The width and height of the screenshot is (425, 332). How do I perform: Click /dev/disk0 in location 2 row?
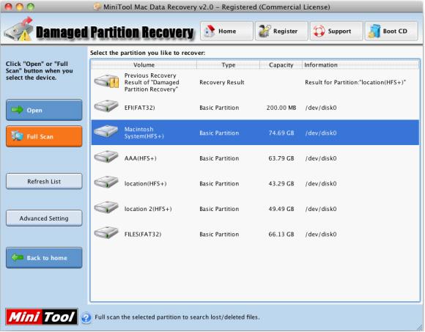(321, 209)
